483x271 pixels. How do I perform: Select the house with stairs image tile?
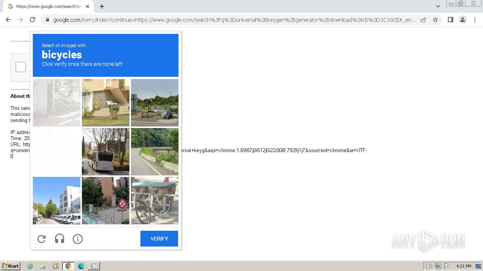[106, 103]
